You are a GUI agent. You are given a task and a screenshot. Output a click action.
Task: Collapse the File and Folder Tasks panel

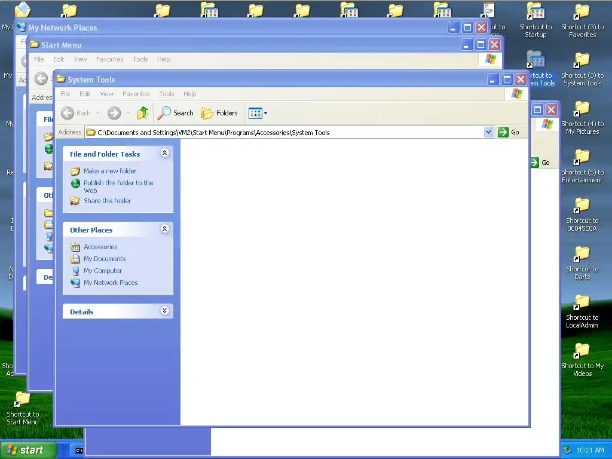coord(165,153)
